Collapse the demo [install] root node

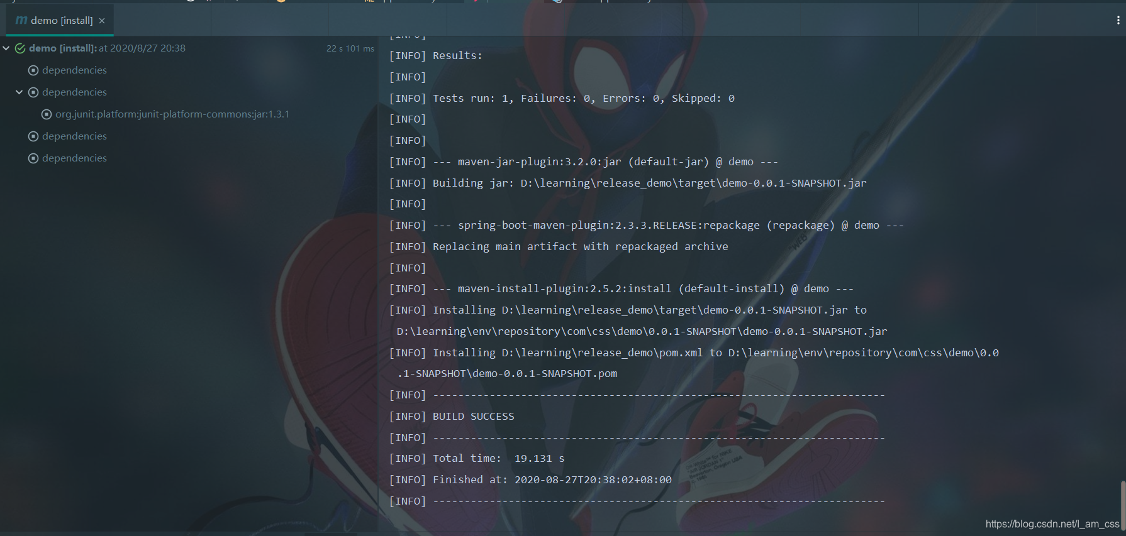[6, 48]
